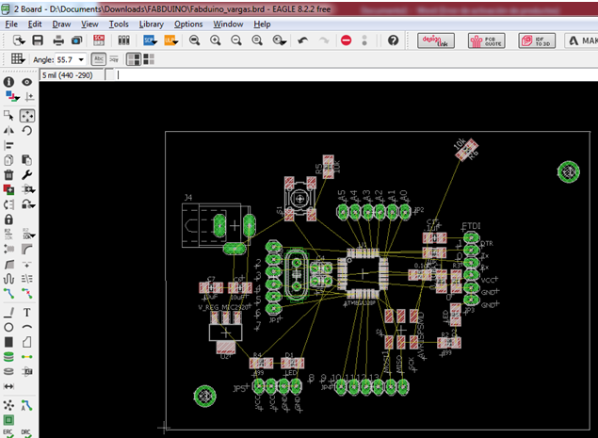Click the PCB Quote button
The width and height of the screenshot is (598, 438).
coord(487,41)
